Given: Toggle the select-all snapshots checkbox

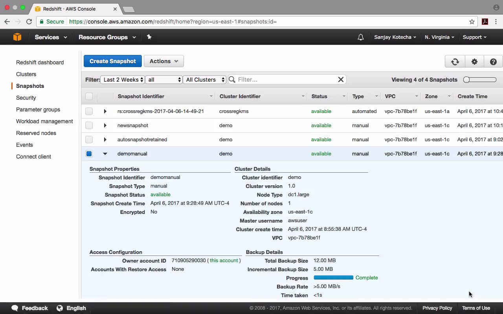Looking at the screenshot, I should pyautogui.click(x=89, y=96).
